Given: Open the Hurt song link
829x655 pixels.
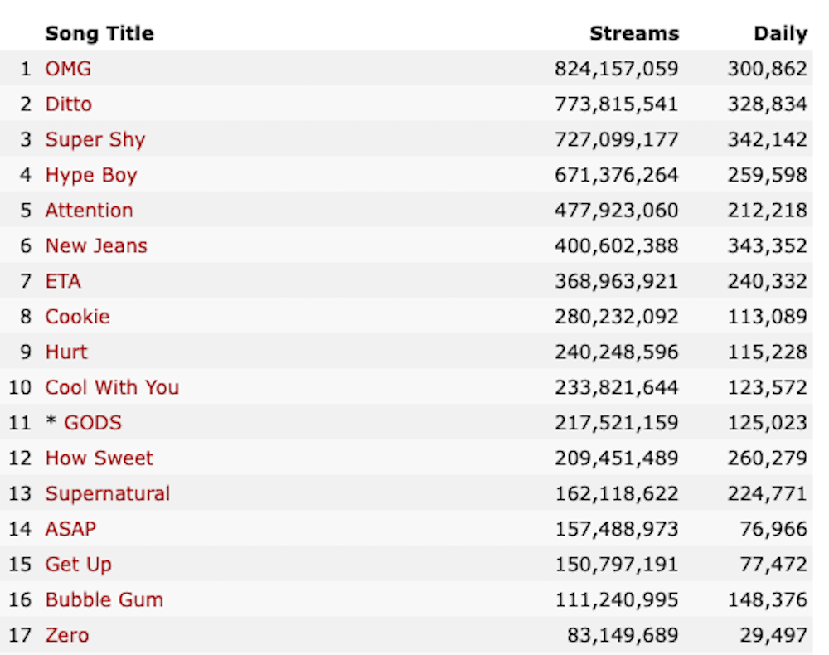Looking at the screenshot, I should 66,352.
